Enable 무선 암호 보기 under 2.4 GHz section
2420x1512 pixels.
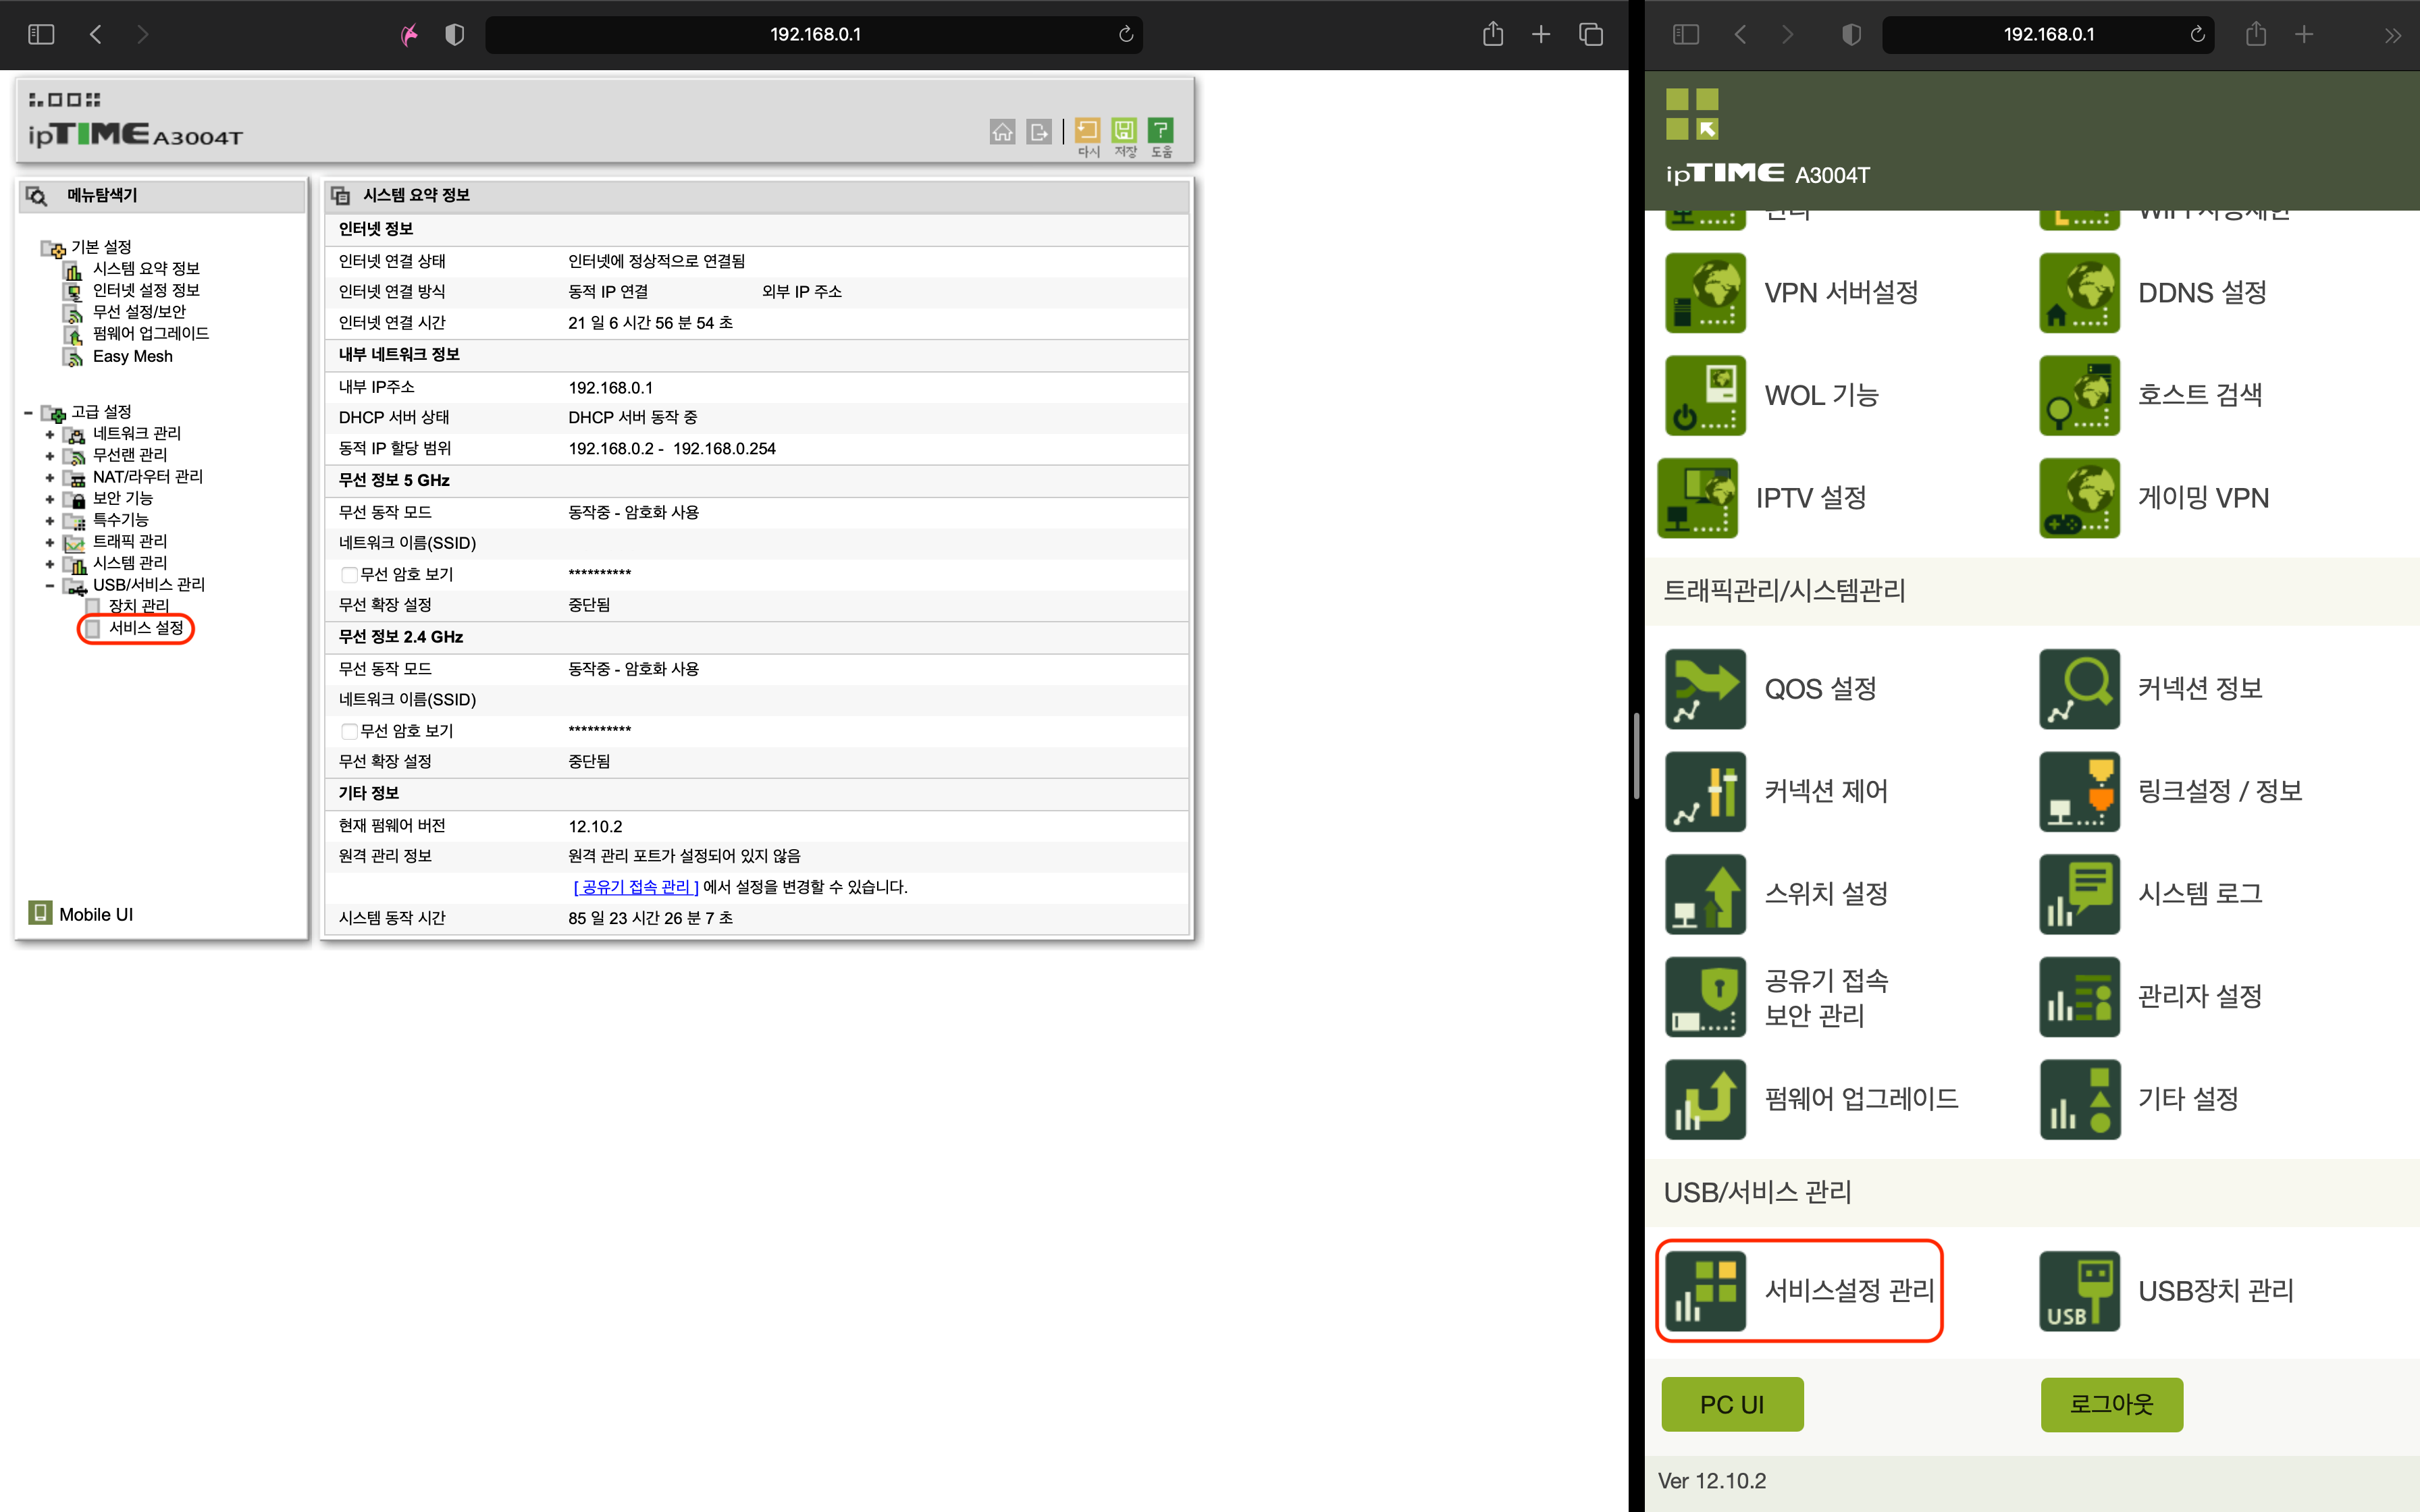[349, 731]
